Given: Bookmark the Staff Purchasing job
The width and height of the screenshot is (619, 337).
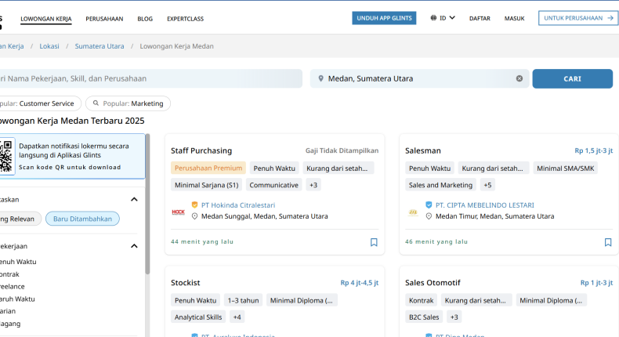Looking at the screenshot, I should 374,242.
